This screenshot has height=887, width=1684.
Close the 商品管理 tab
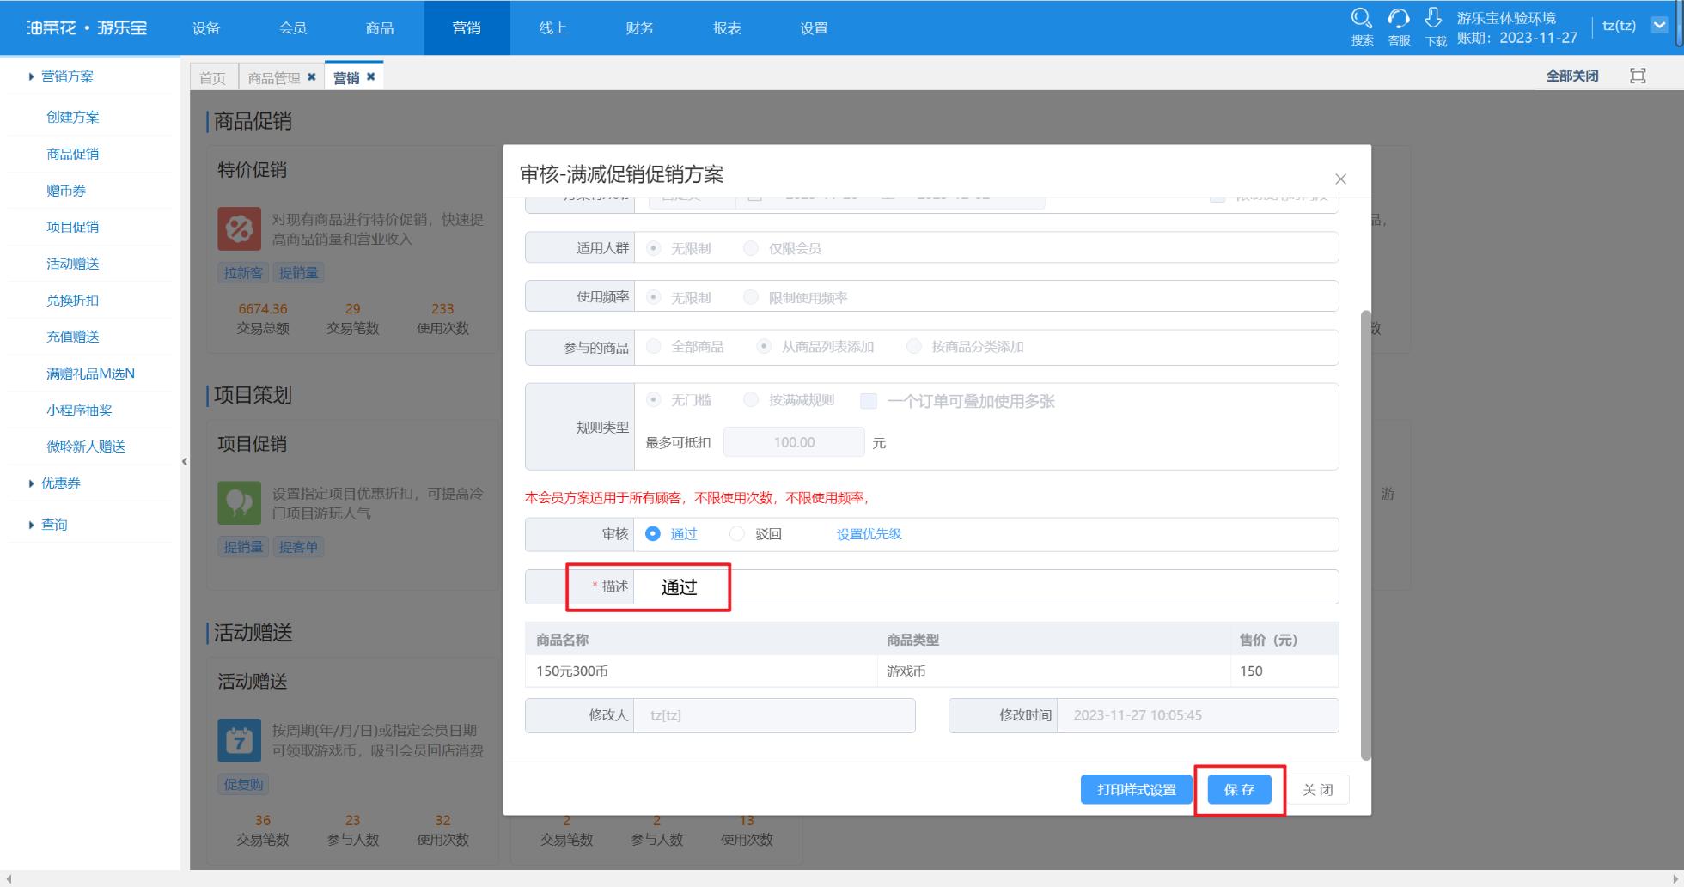coord(312,77)
